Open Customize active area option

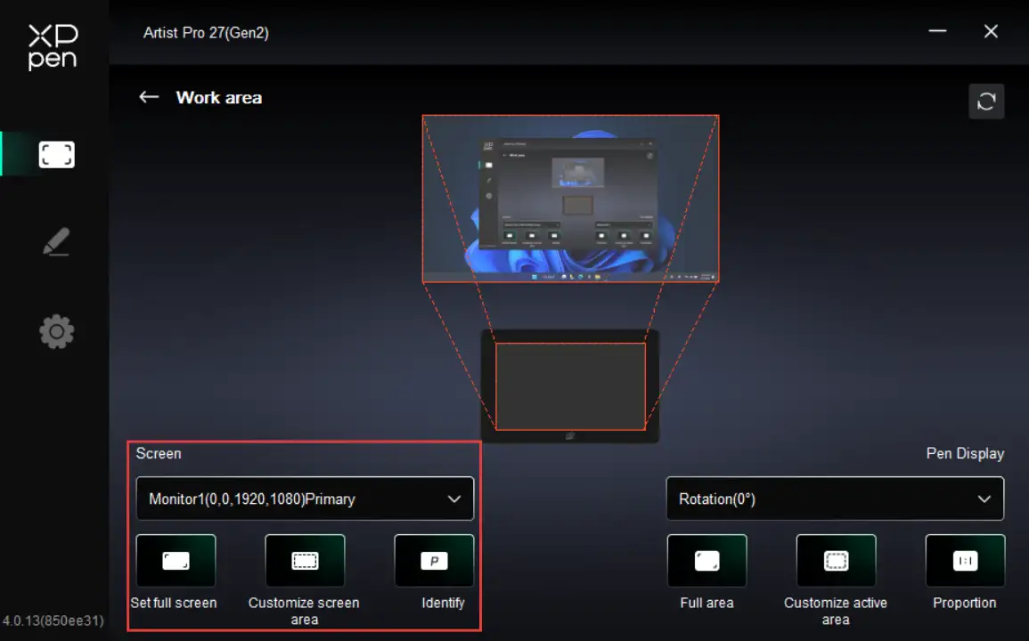tap(836, 561)
